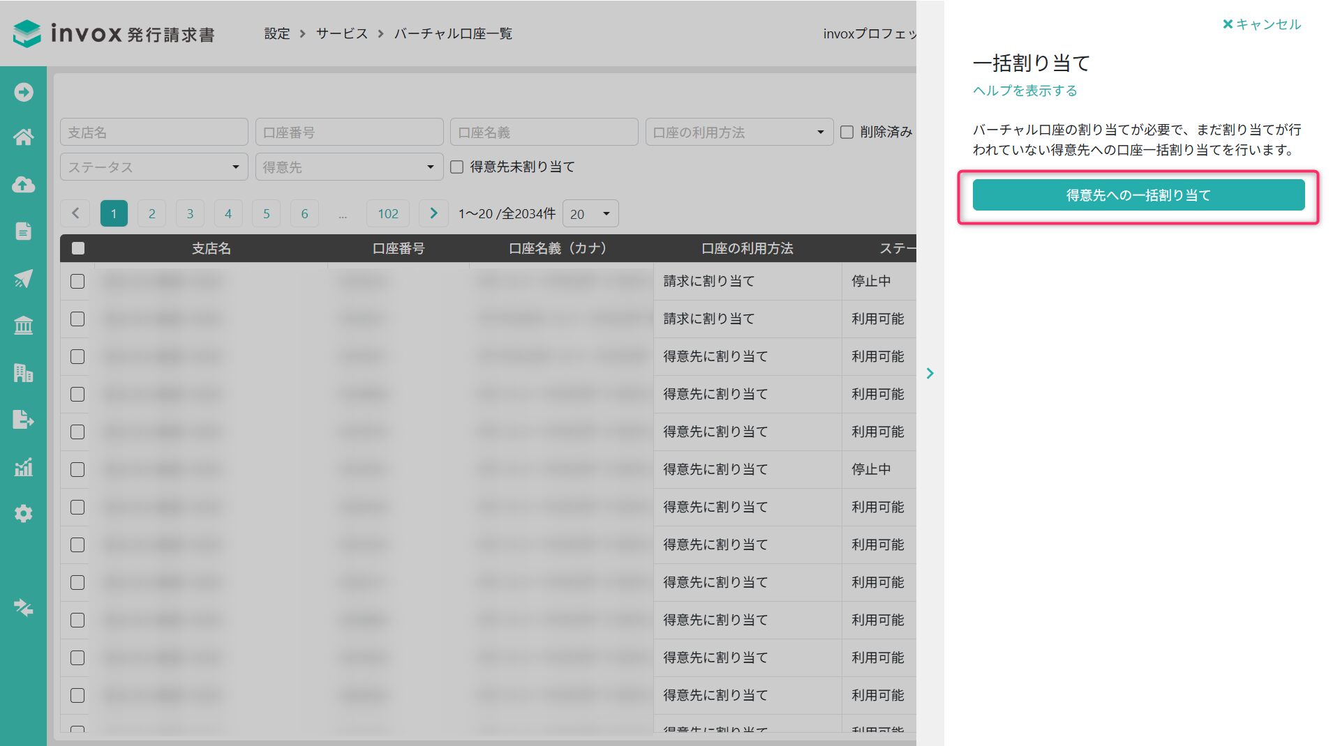Go to page 2 in pagination
Viewport: 1340px width, 746px height.
click(151, 214)
